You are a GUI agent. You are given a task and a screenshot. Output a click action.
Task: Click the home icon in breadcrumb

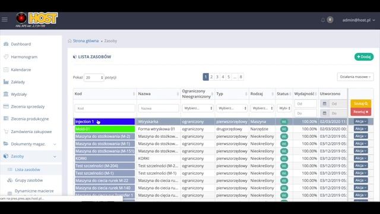[70, 40]
